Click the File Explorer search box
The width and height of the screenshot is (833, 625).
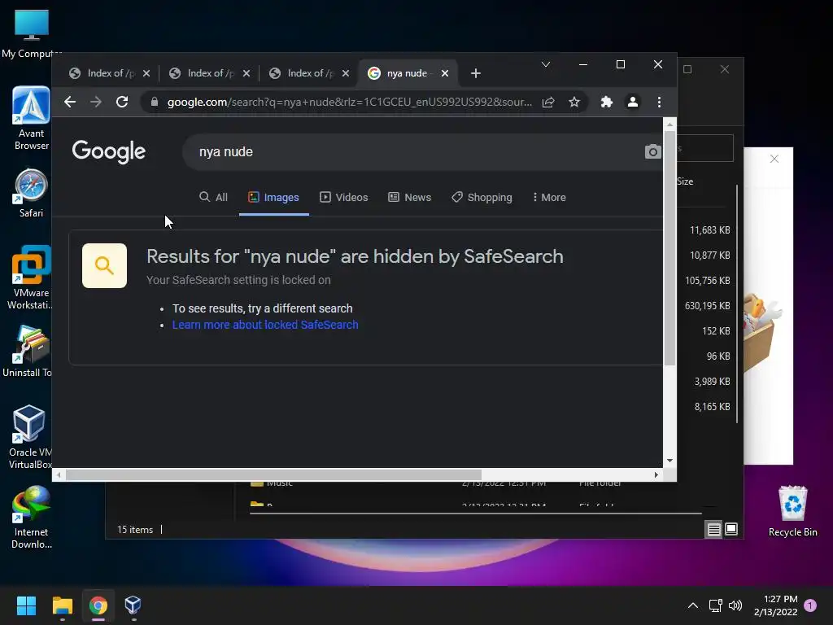(x=705, y=148)
